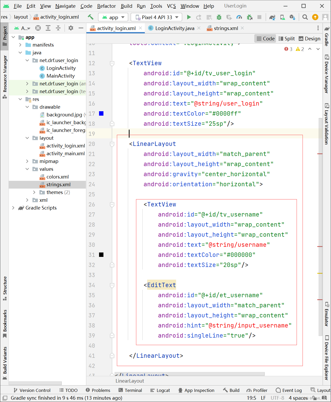331x402 pixels.
Task: Expand the manifests folder
Action: pos(20,45)
